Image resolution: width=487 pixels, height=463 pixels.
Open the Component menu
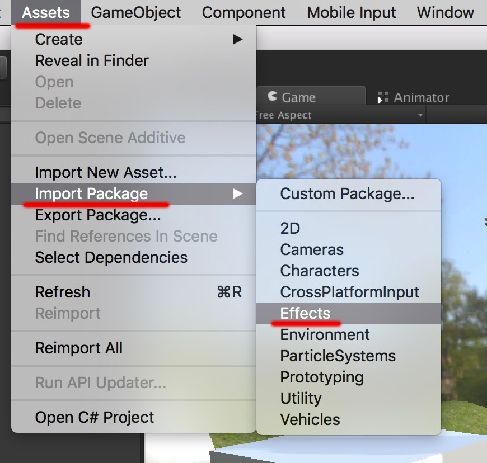[x=244, y=12]
